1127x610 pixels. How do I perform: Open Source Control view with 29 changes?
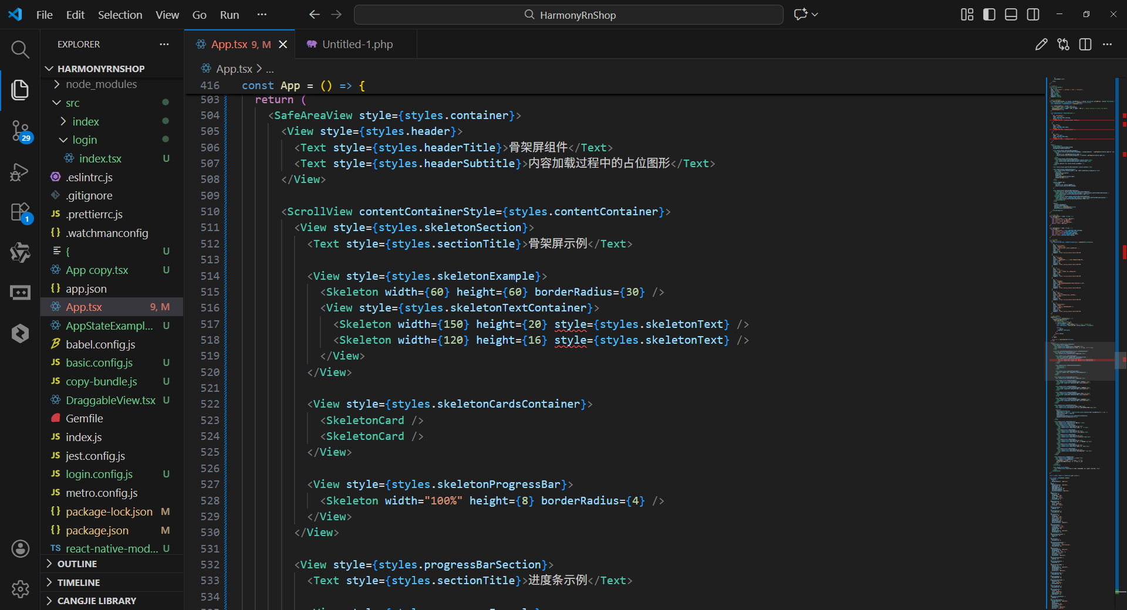[20, 130]
